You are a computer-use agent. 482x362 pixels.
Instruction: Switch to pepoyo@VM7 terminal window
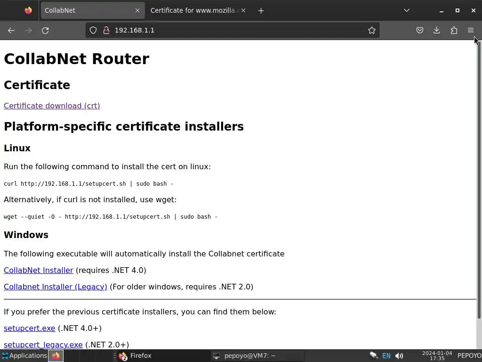(257, 356)
